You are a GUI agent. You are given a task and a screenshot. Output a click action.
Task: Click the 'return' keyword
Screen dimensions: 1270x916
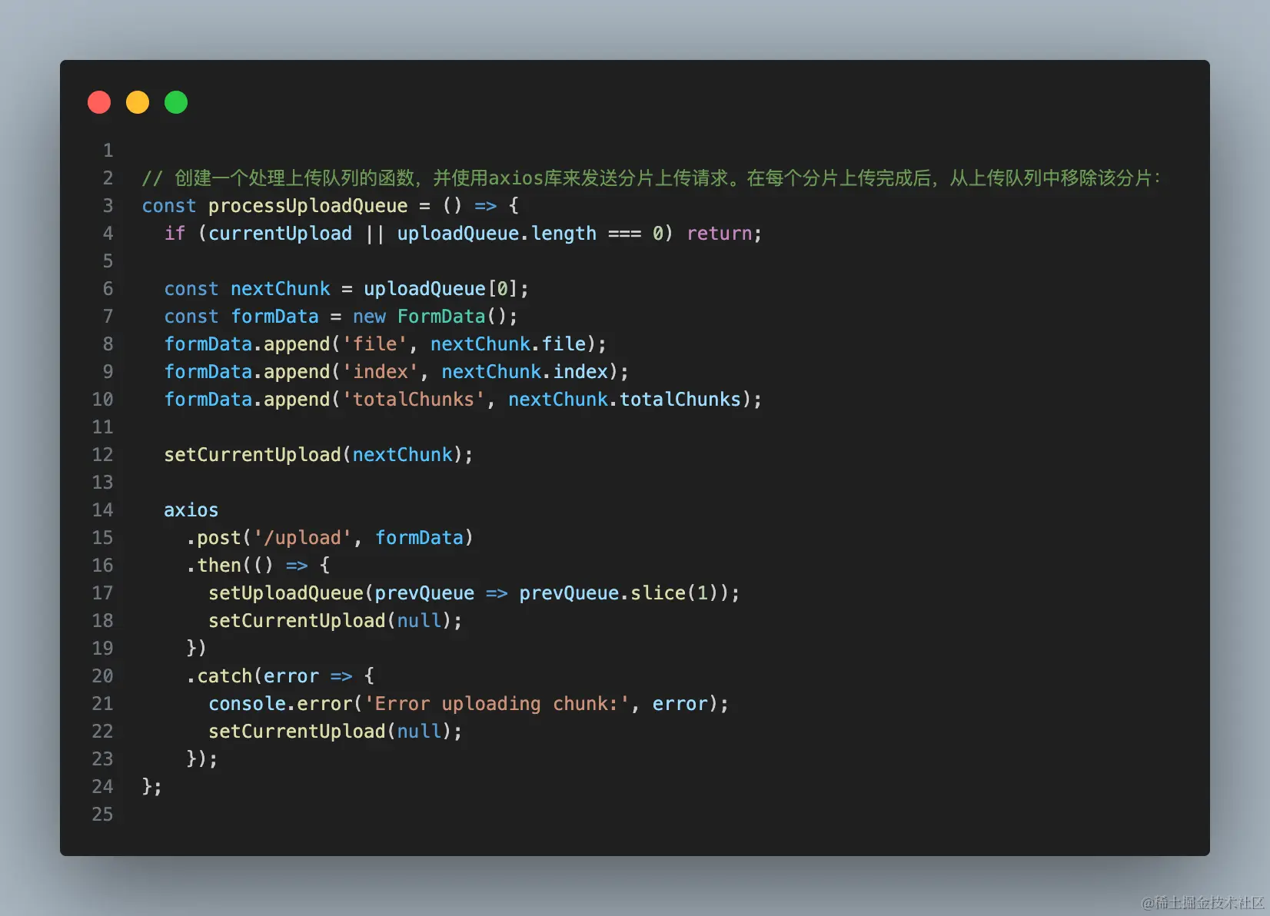(719, 234)
